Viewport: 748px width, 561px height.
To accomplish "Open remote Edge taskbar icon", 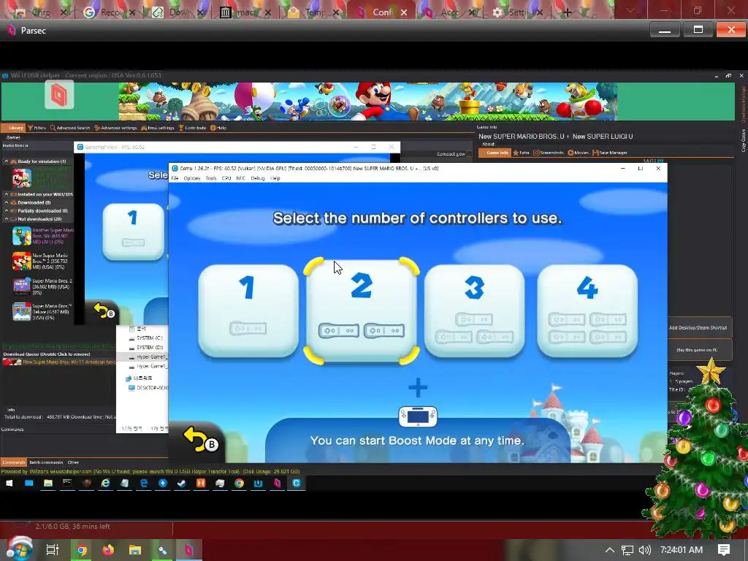I will pyautogui.click(x=144, y=484).
